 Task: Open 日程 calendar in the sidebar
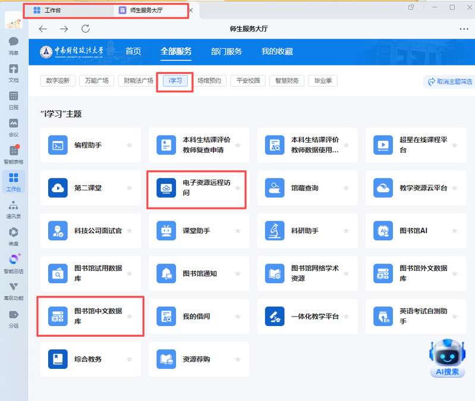tap(13, 99)
